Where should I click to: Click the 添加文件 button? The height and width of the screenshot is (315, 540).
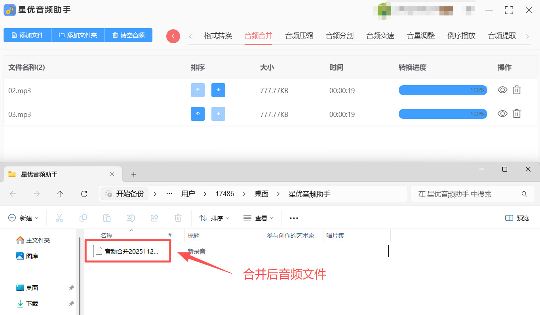(27, 35)
